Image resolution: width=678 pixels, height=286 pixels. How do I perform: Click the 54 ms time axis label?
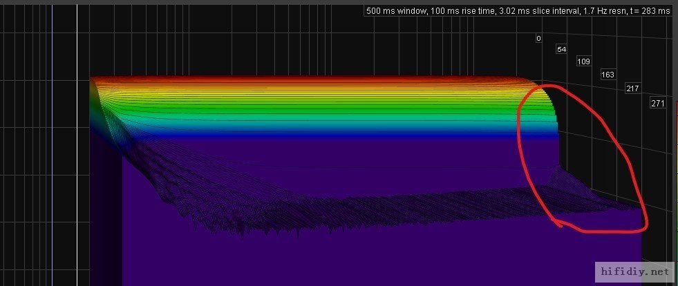[x=561, y=50]
